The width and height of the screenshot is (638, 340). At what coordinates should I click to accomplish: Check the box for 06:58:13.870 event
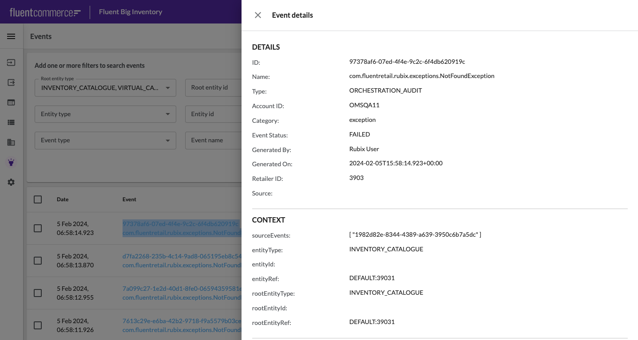(38, 261)
